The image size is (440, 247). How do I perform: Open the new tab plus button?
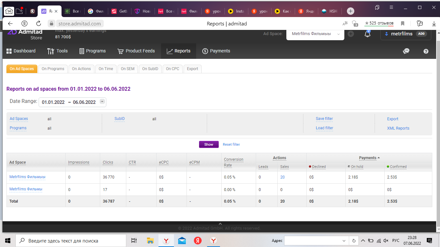coord(350,11)
